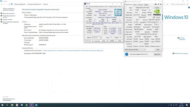Open File Explorer from the taskbar
190x107 pixels.
click(12, 105)
